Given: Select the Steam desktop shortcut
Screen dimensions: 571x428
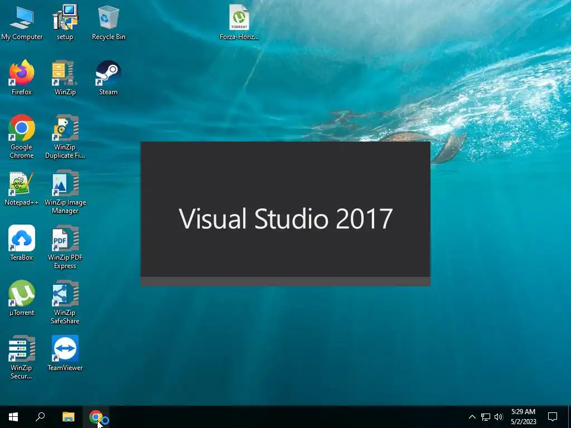Looking at the screenshot, I should coord(109,77).
